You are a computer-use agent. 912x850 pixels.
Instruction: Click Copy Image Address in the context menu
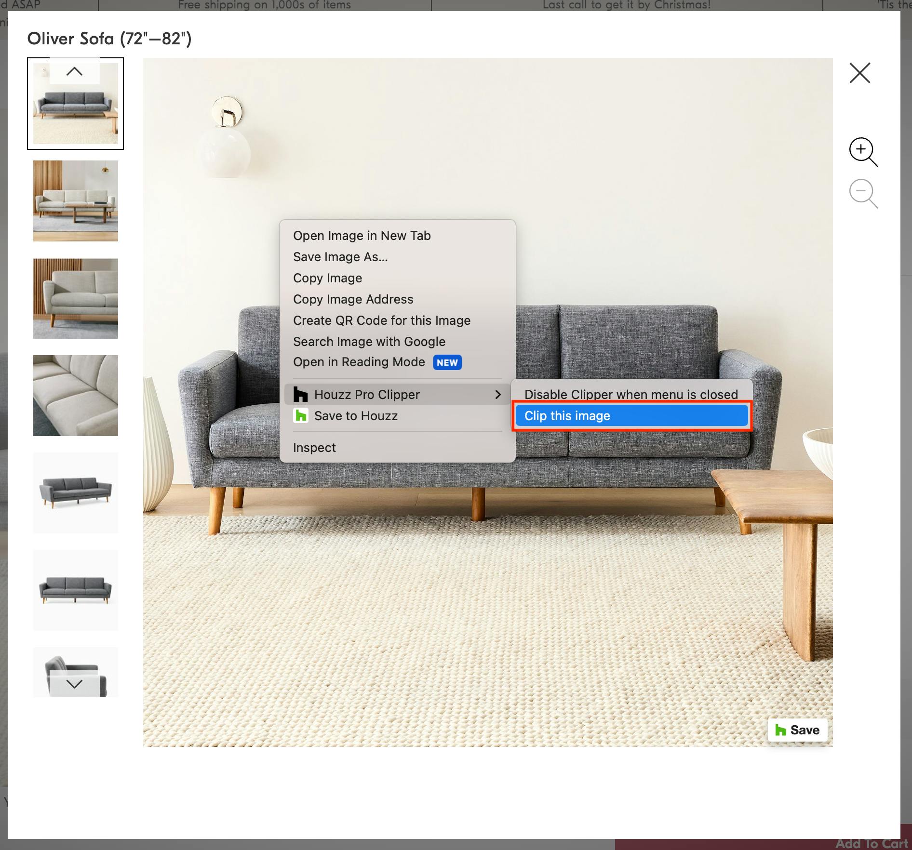pos(353,299)
